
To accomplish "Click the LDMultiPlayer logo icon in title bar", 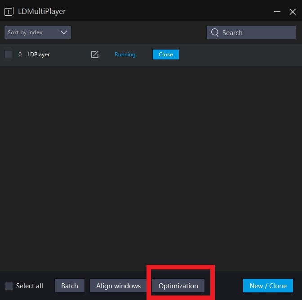I will pos(9,11).
